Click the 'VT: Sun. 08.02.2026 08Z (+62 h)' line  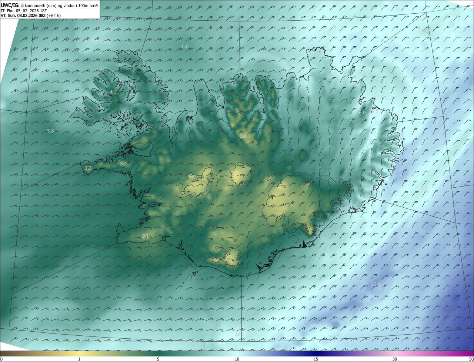point(31,16)
